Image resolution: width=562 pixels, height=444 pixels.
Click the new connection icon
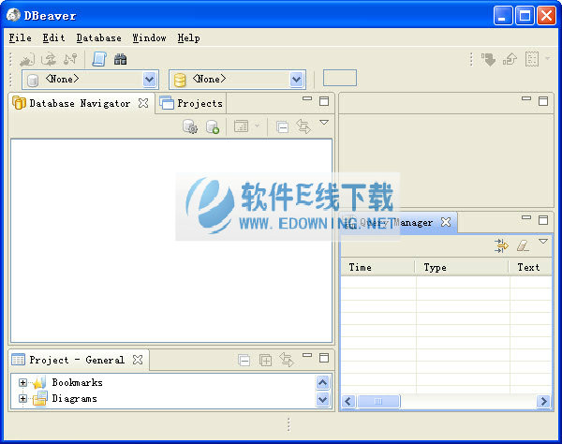tap(213, 126)
